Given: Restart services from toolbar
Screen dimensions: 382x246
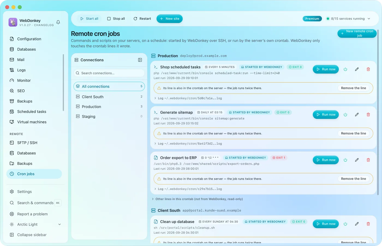Looking at the screenshot, I should (x=142, y=19).
